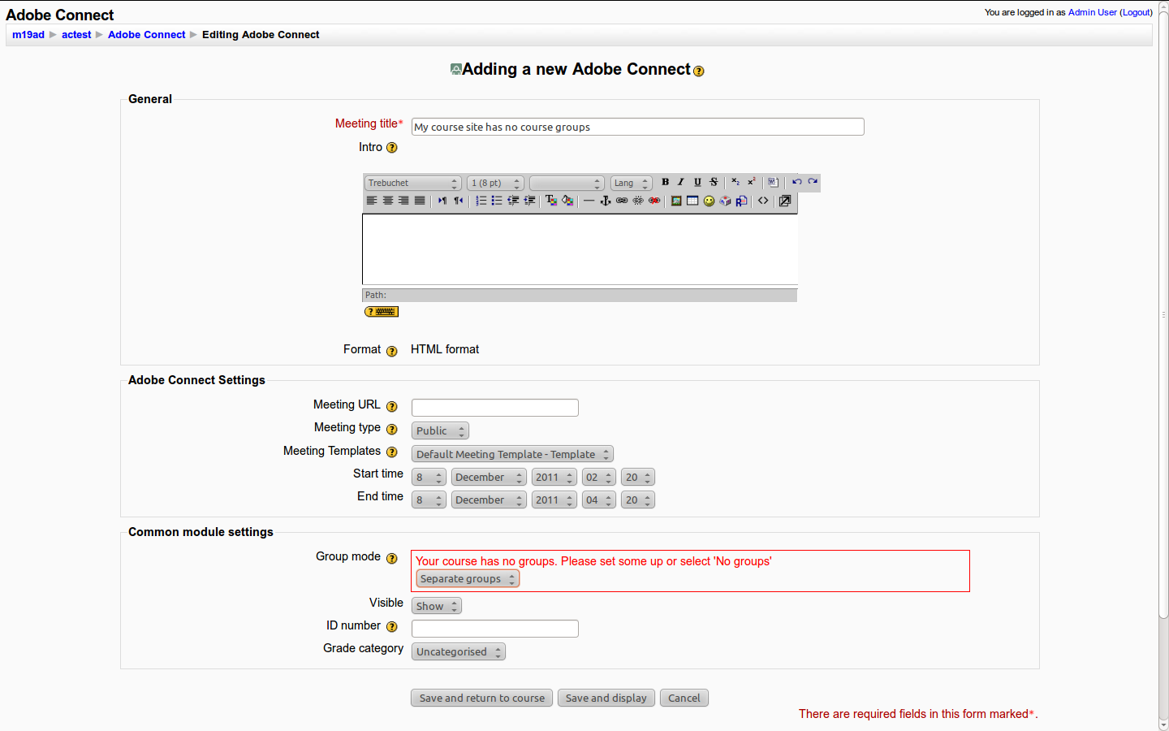Insert a numbered list
Viewport: 1169px width, 731px height.
click(481, 201)
